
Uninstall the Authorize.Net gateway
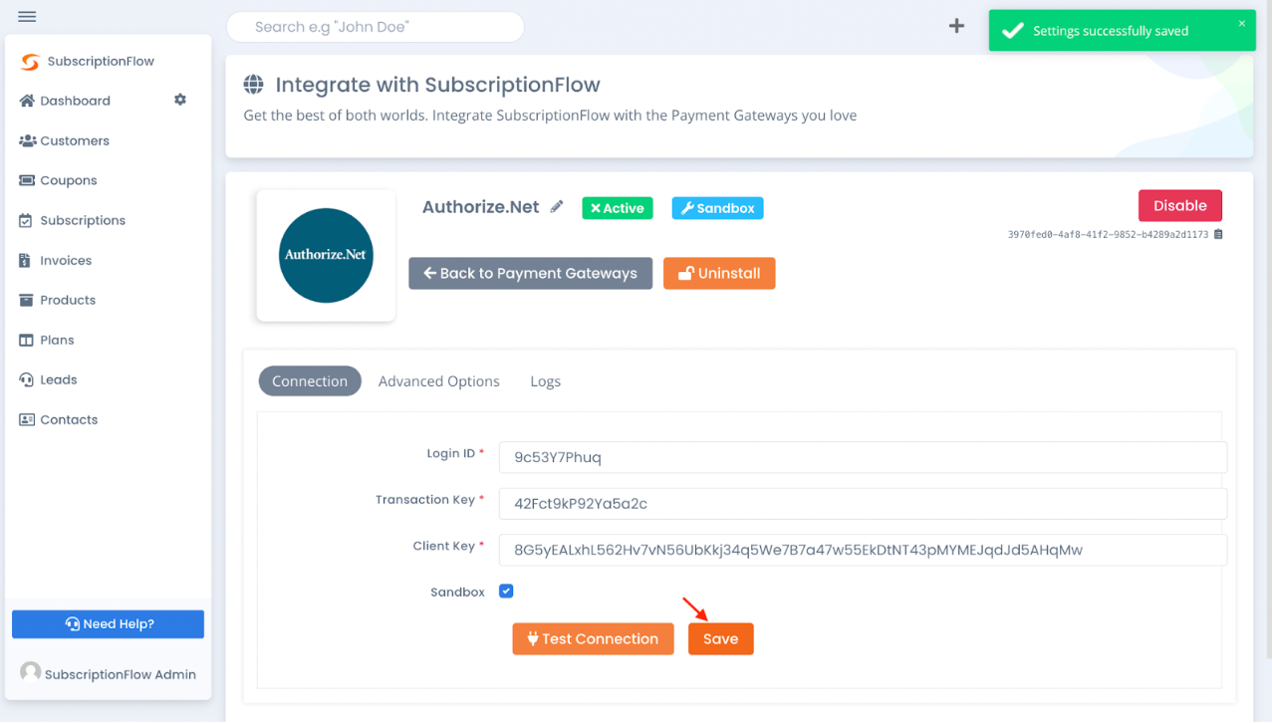pyautogui.click(x=719, y=273)
